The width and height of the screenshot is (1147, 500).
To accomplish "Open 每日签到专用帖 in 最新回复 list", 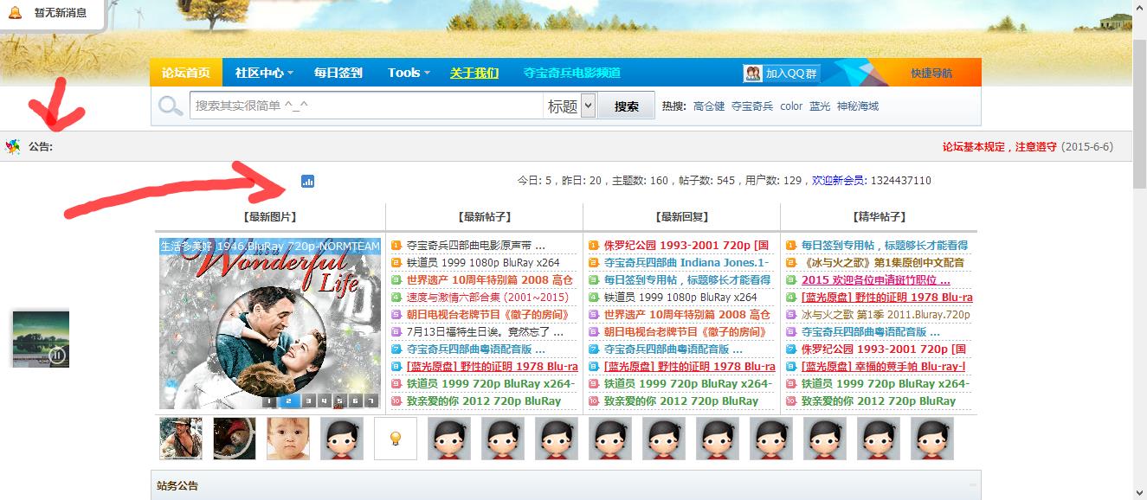I will 687,279.
